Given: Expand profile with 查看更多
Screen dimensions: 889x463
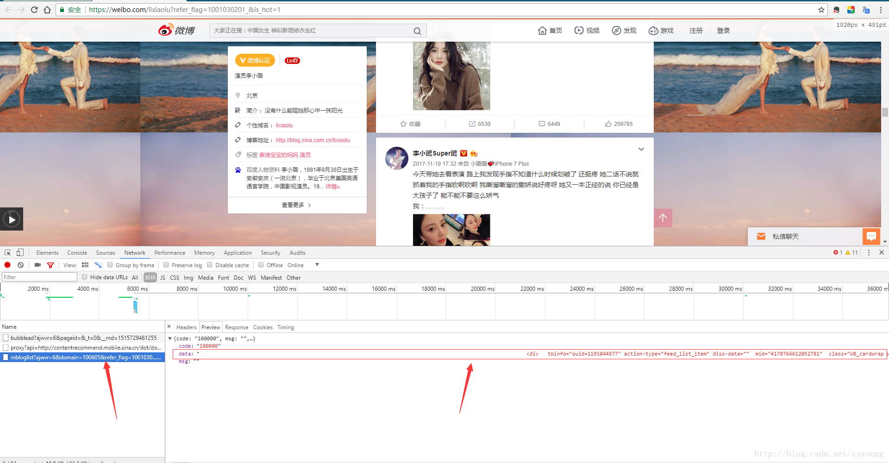Looking at the screenshot, I should click(297, 205).
